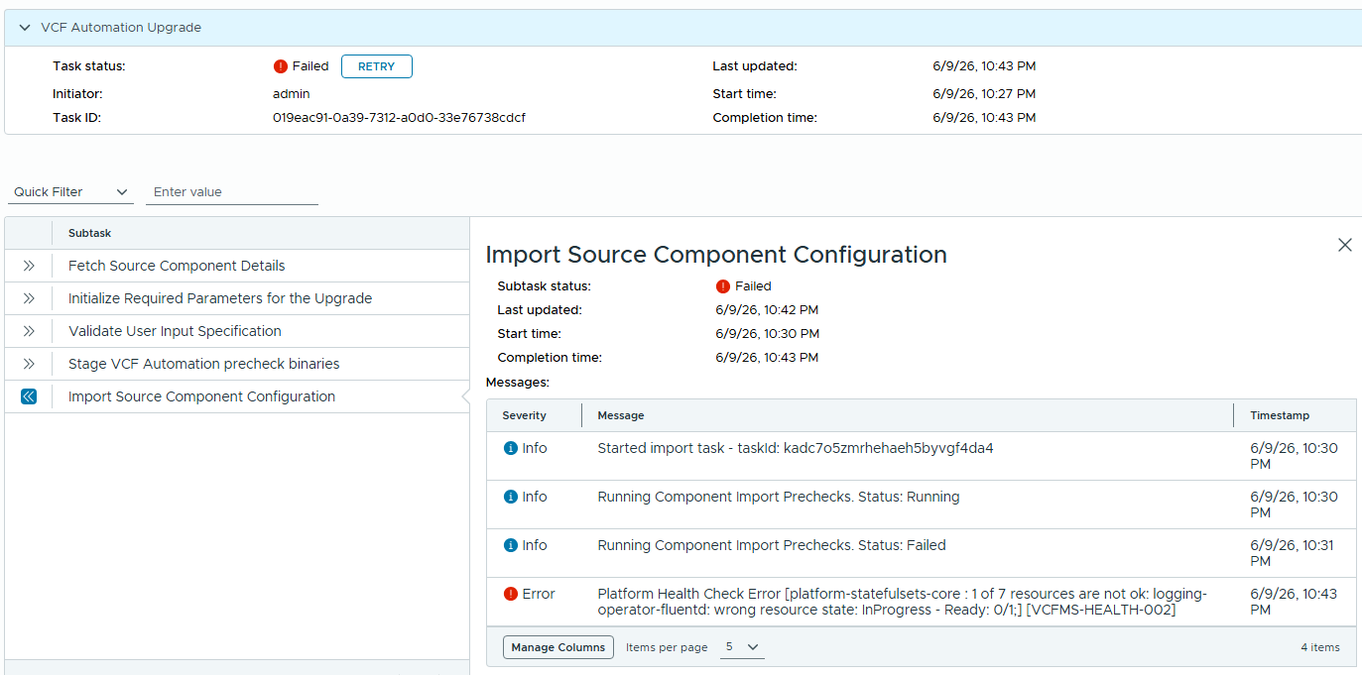Click the red Error severity icon
Viewport: 1362px width, 675px height.
[511, 594]
